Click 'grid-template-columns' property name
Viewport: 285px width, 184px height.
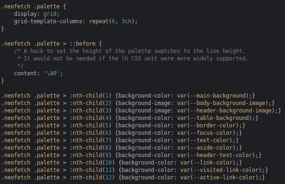coord(48,21)
